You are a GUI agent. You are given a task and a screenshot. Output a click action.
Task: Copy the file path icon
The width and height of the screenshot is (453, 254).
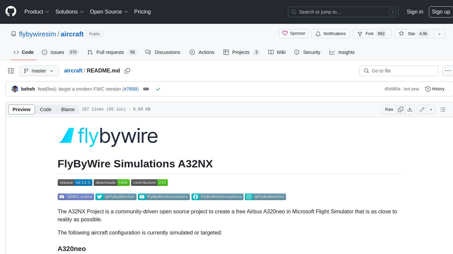coord(127,71)
